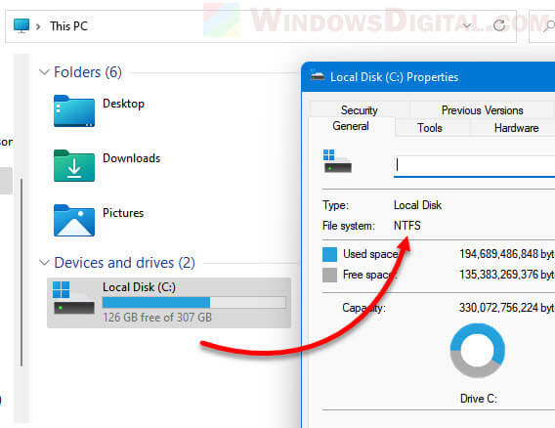This screenshot has height=428, width=555.
Task: Click the Local Disk (C:) drive name
Action: (139, 287)
